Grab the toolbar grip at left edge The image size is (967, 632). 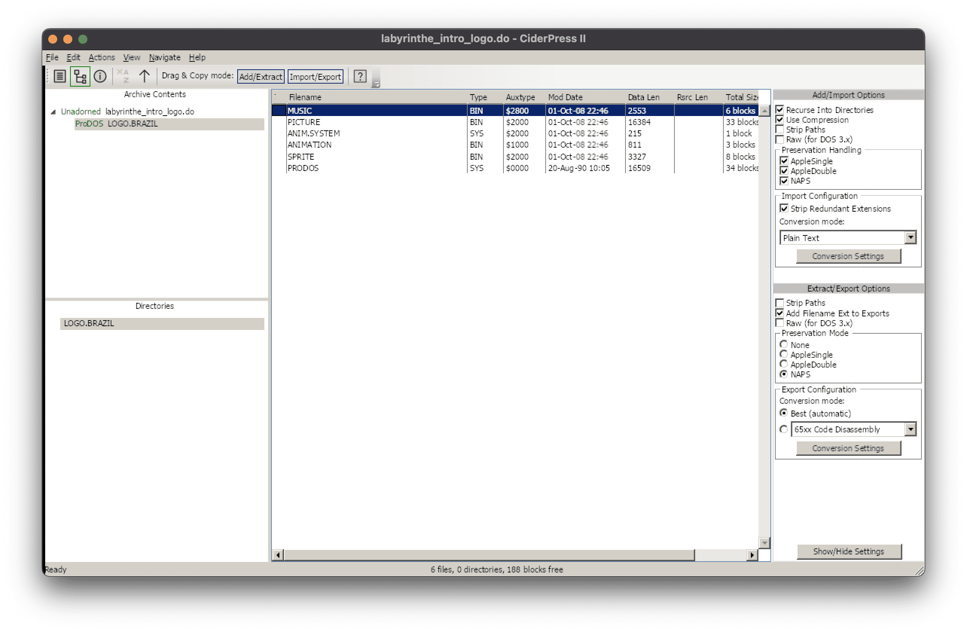(x=48, y=76)
